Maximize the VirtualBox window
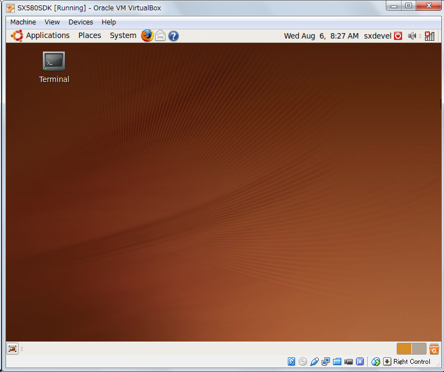Image resolution: width=444 pixels, height=372 pixels. [408, 5]
